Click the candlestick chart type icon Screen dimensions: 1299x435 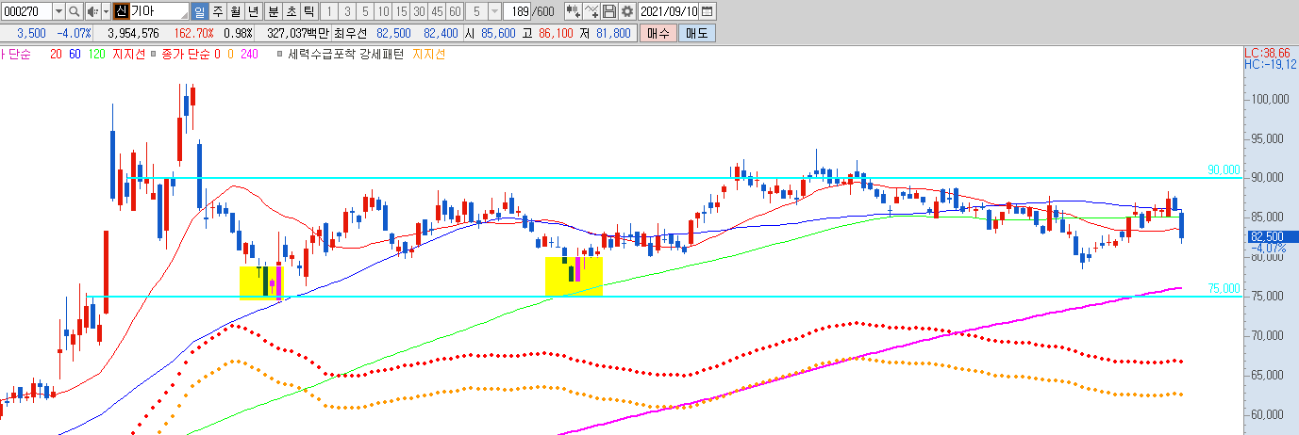click(x=573, y=11)
